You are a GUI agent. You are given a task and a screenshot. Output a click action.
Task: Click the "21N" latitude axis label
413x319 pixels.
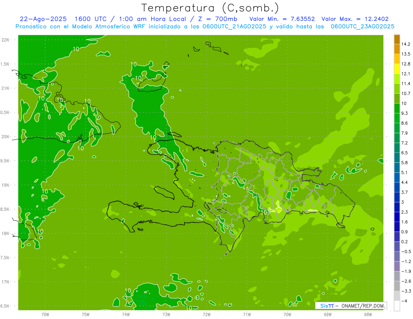pyautogui.click(x=5, y=88)
